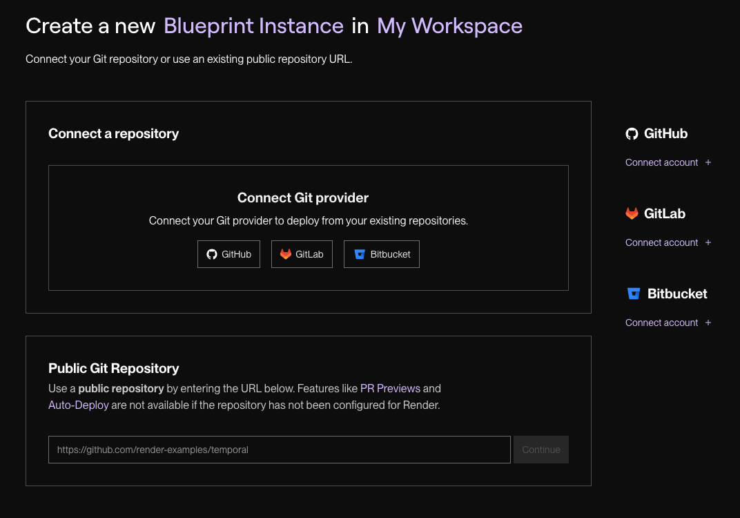Screen dimensions: 740x518
Task: Click the Bitbucket logo in the right sidebar
Action: (633, 294)
